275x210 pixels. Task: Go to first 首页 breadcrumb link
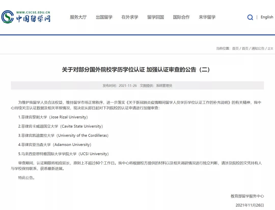[x=235, y=49]
